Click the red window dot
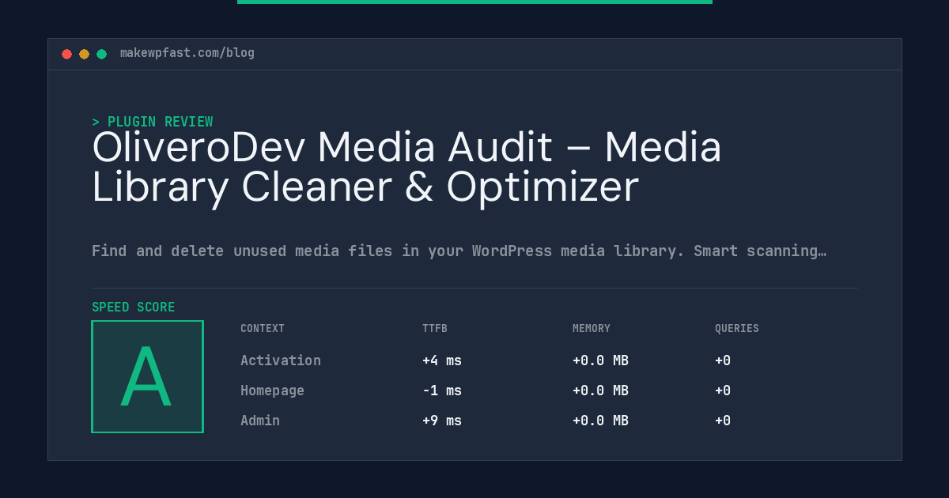 [66, 54]
